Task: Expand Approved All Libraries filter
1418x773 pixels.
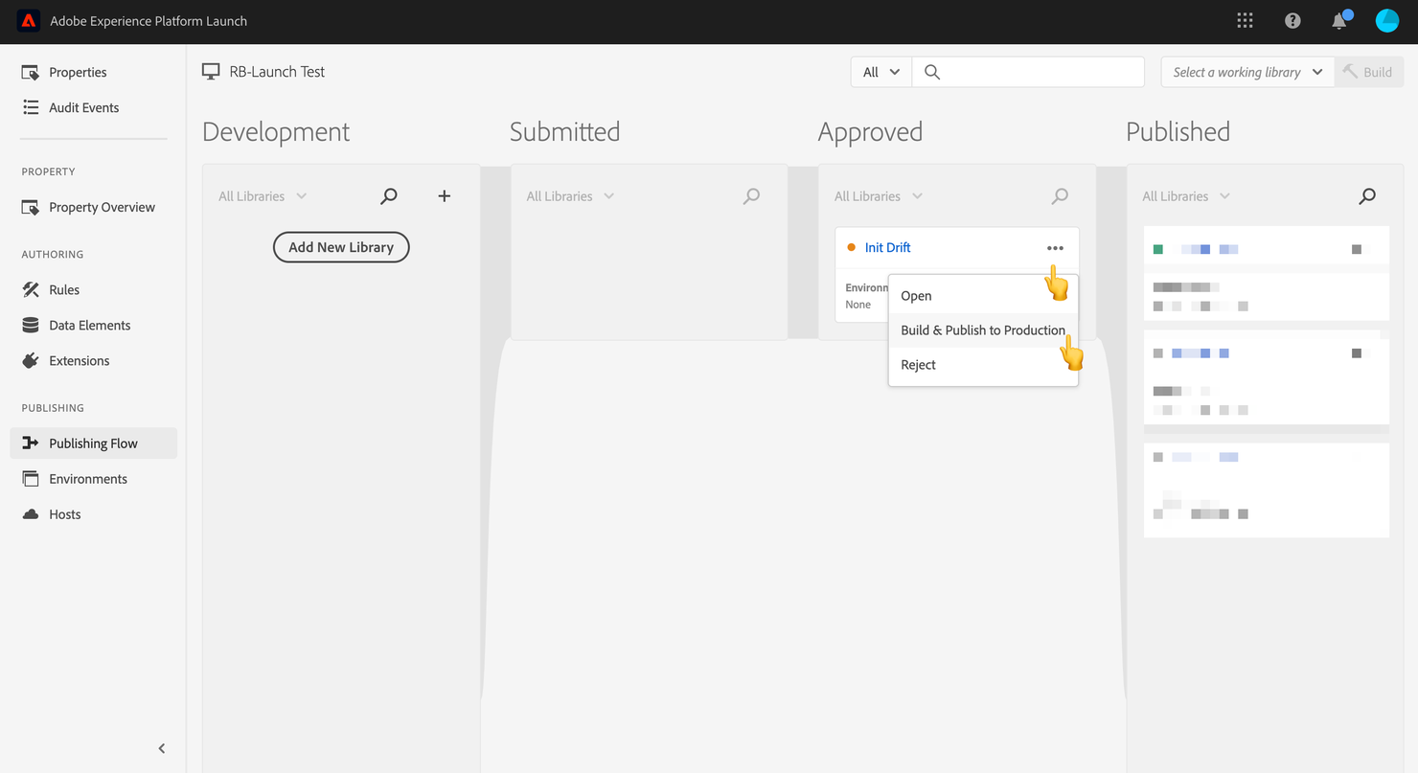Action: click(879, 196)
